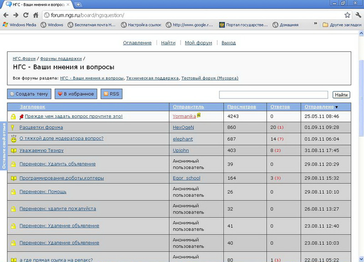Open the Chrome wrench settings menu
The height and width of the screenshot is (262, 364).
pos(357,15)
